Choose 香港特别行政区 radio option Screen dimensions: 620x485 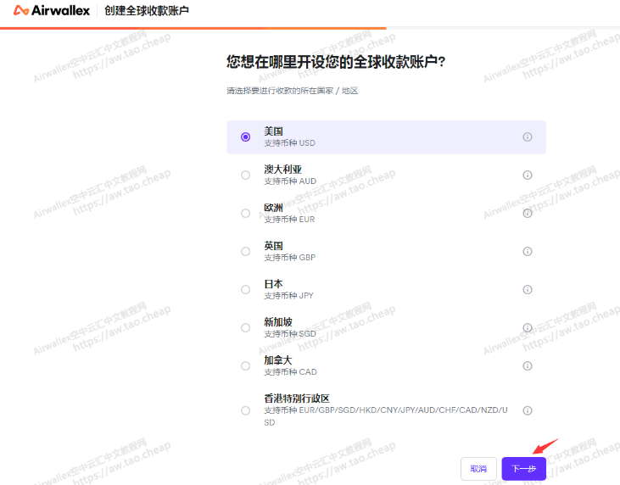(246, 410)
